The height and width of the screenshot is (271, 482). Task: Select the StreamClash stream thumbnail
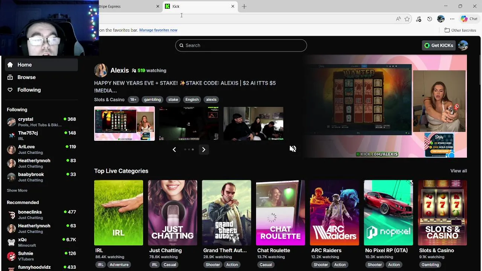pos(253,123)
